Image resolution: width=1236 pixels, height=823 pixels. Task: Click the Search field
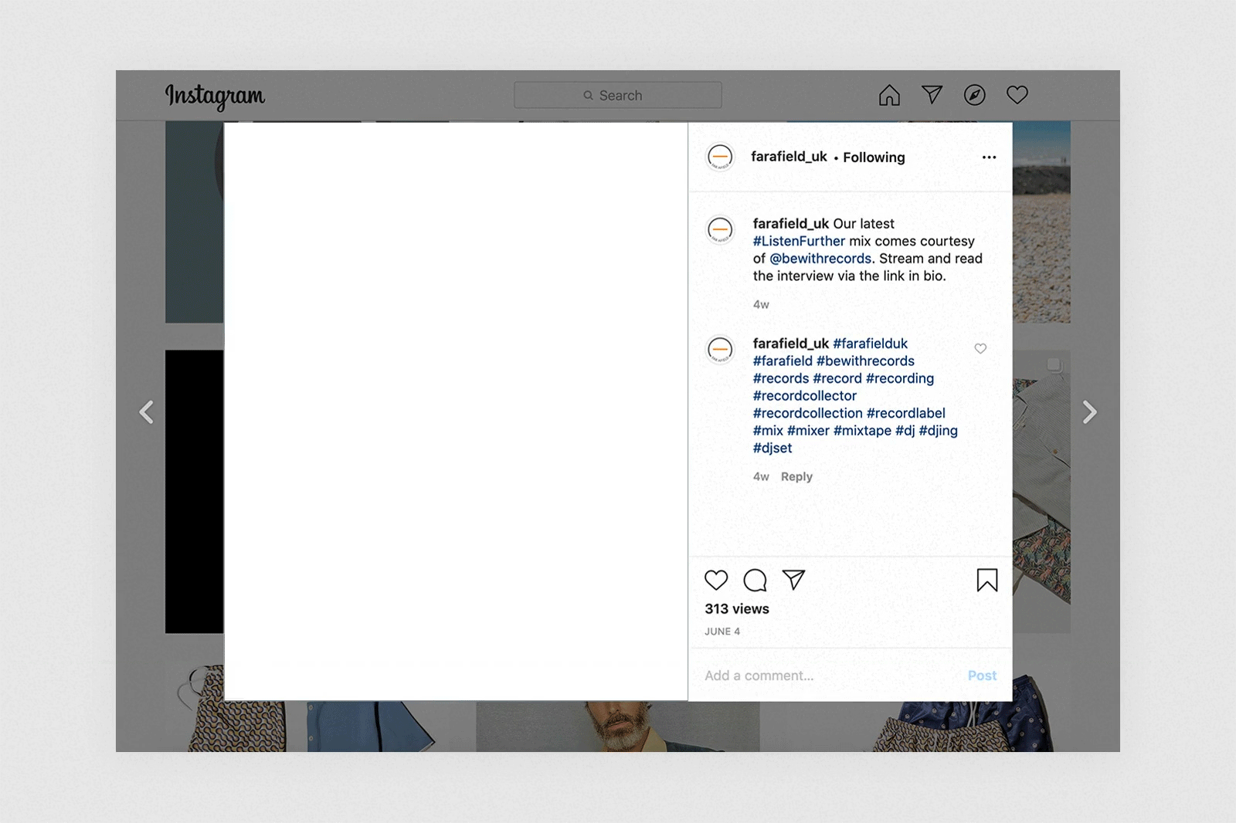[618, 96]
